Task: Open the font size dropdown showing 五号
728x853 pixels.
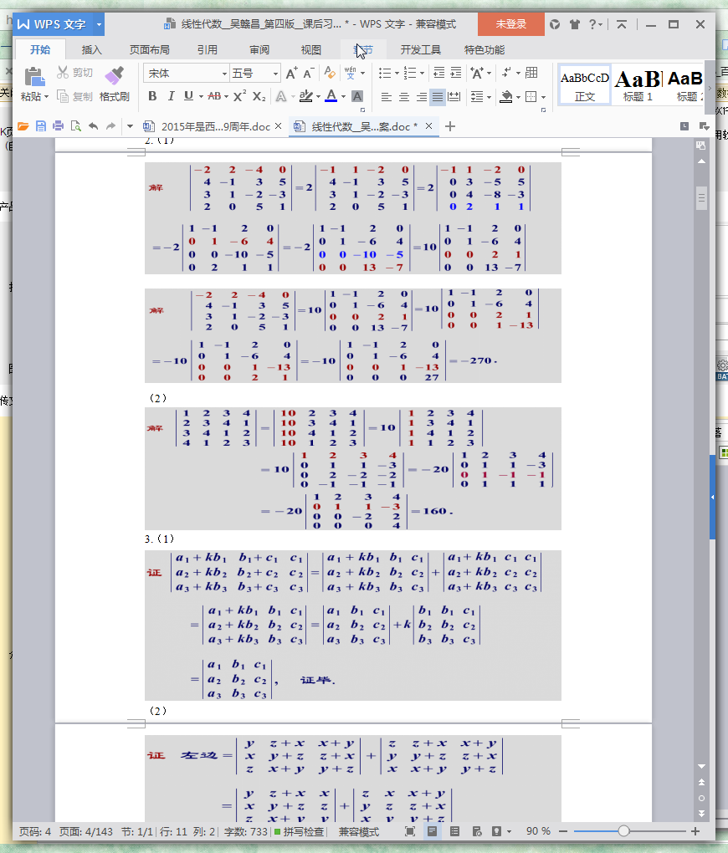Action: coord(275,74)
